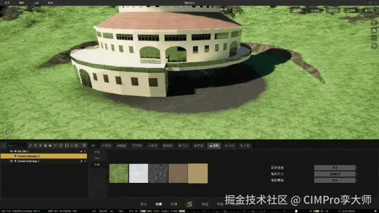
Task: Select the white snow texture swatch
Action: point(139,173)
